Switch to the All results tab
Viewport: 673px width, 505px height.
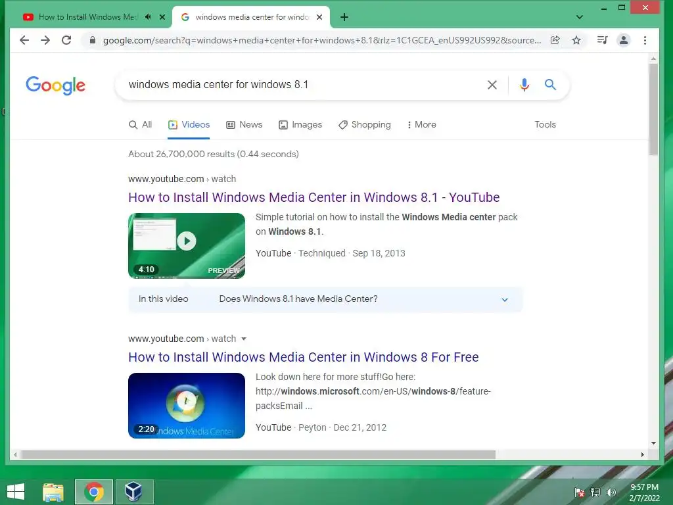[x=141, y=124]
